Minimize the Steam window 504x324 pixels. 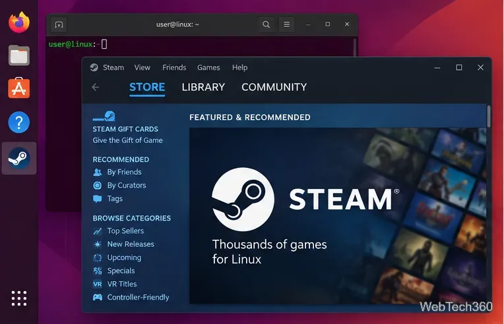click(x=437, y=68)
